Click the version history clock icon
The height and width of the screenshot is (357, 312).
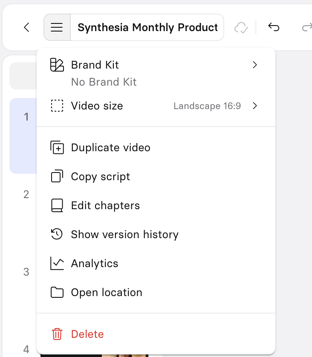(57, 234)
